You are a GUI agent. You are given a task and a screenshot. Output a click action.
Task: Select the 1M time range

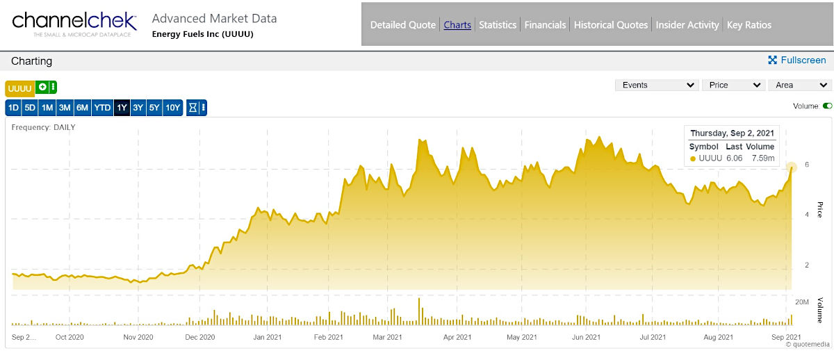47,108
